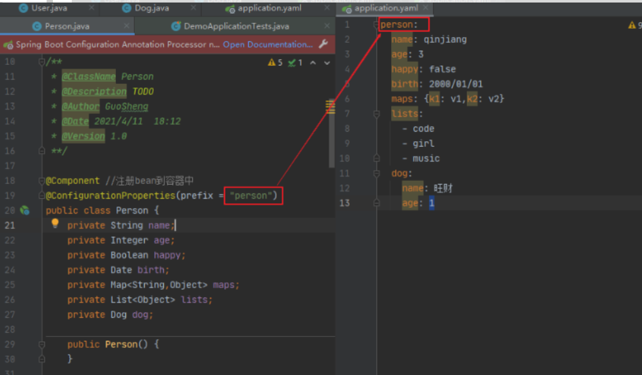Close the DemoApplicationTests.java tab
The width and height of the screenshot is (642, 375).
click(x=327, y=25)
